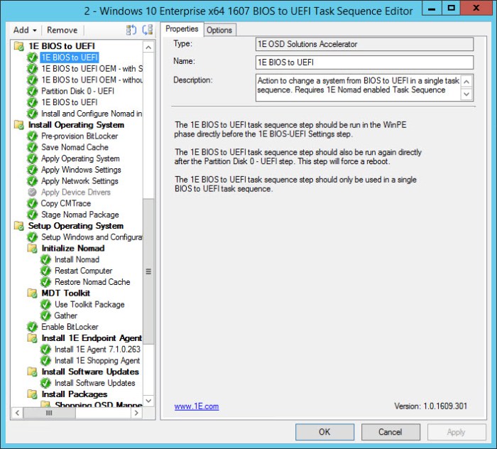Image resolution: width=497 pixels, height=449 pixels.
Task: Click the tree scroll up arrow
Action: (148, 48)
